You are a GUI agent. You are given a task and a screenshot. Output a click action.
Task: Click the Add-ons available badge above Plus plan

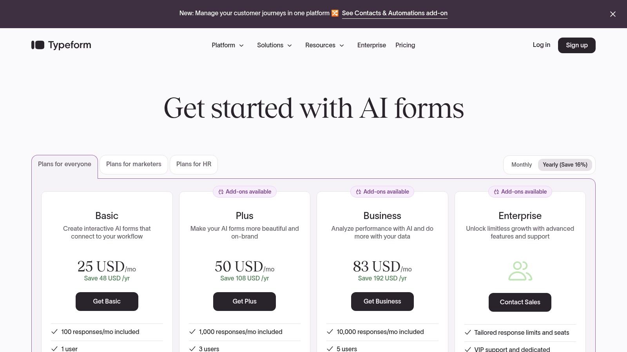(x=245, y=192)
